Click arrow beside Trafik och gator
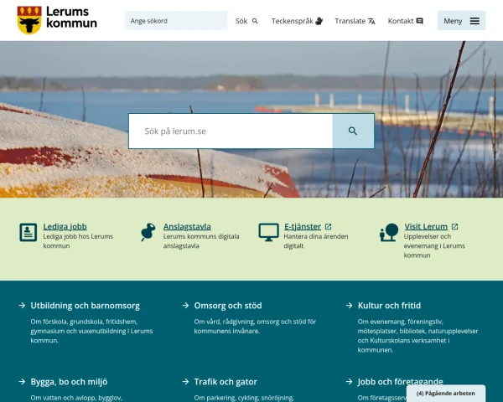 click(185, 382)
